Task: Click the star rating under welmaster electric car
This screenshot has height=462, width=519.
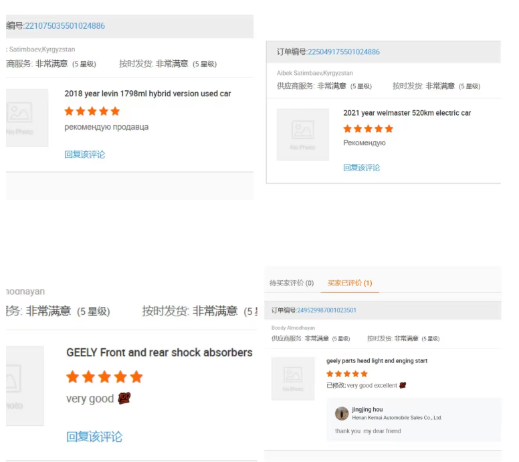Action: pyautogui.click(x=368, y=129)
